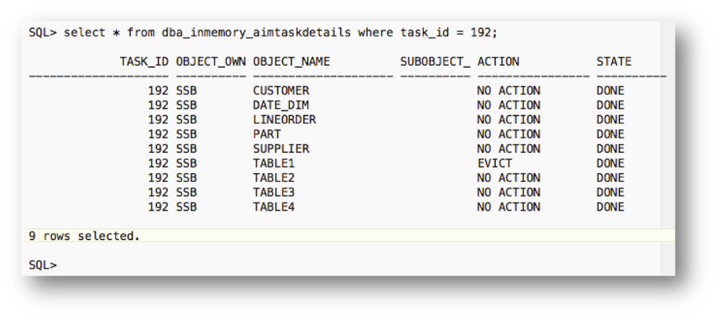718x318 pixels.
Task: Click NO ACTION in the CUSTOMER row
Action: 509,91
